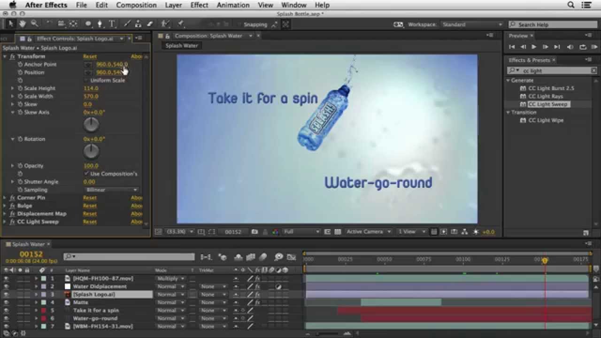Click the Opacity value 100.0

(x=91, y=166)
